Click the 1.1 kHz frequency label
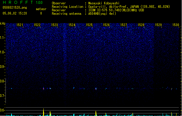182x116 pixels. point(3,38)
